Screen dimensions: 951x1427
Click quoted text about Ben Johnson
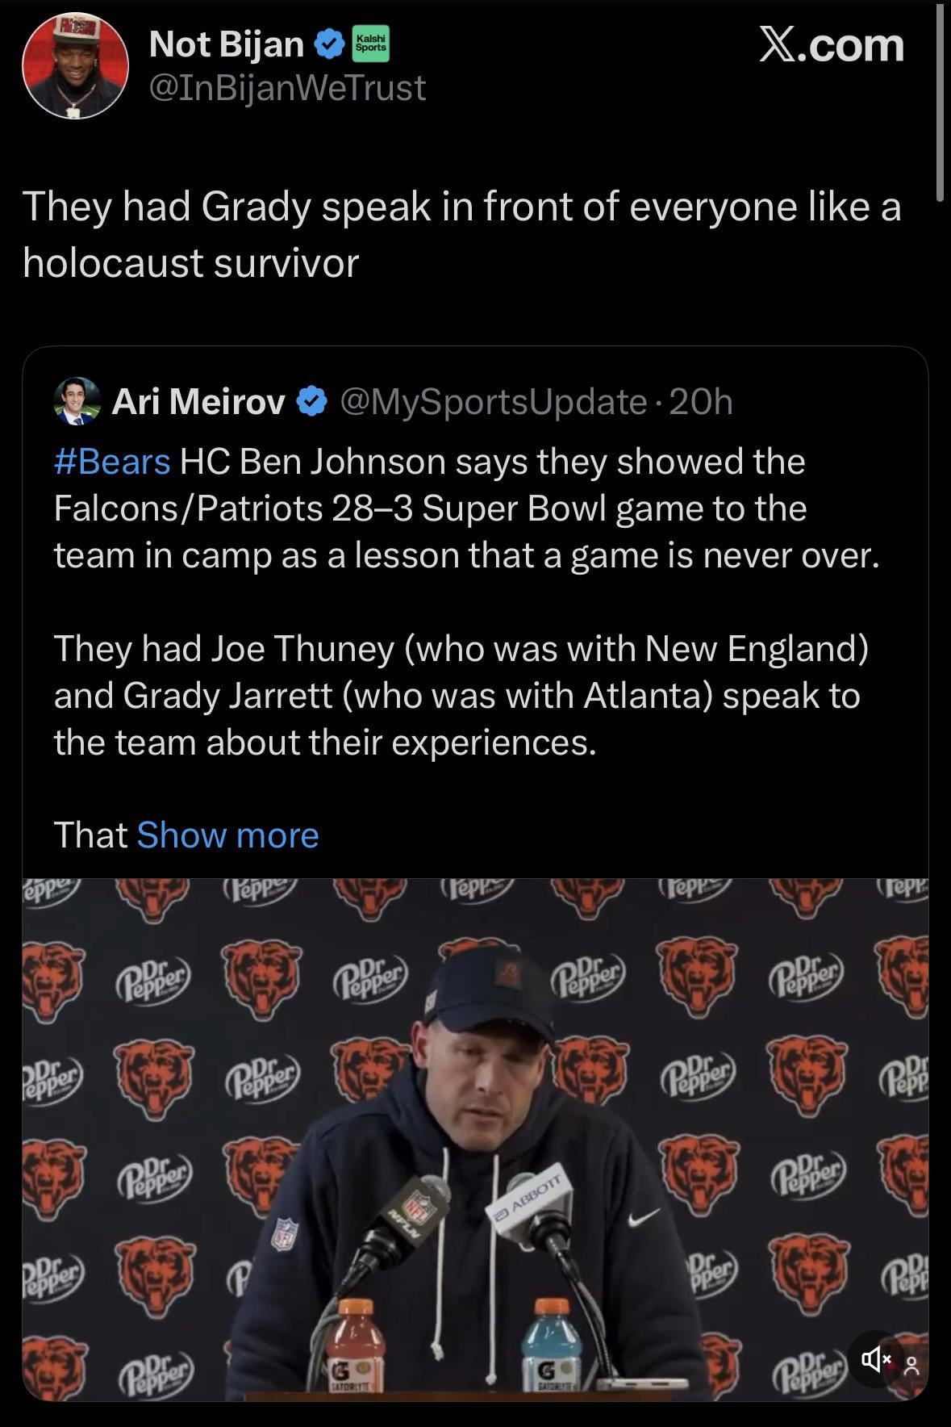(x=468, y=508)
